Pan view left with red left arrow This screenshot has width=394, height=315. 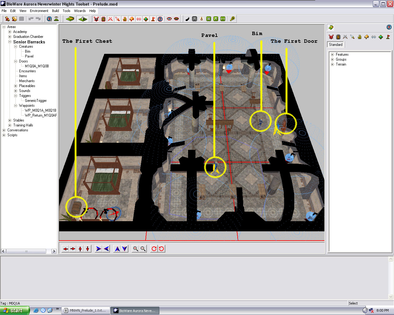click(66, 249)
